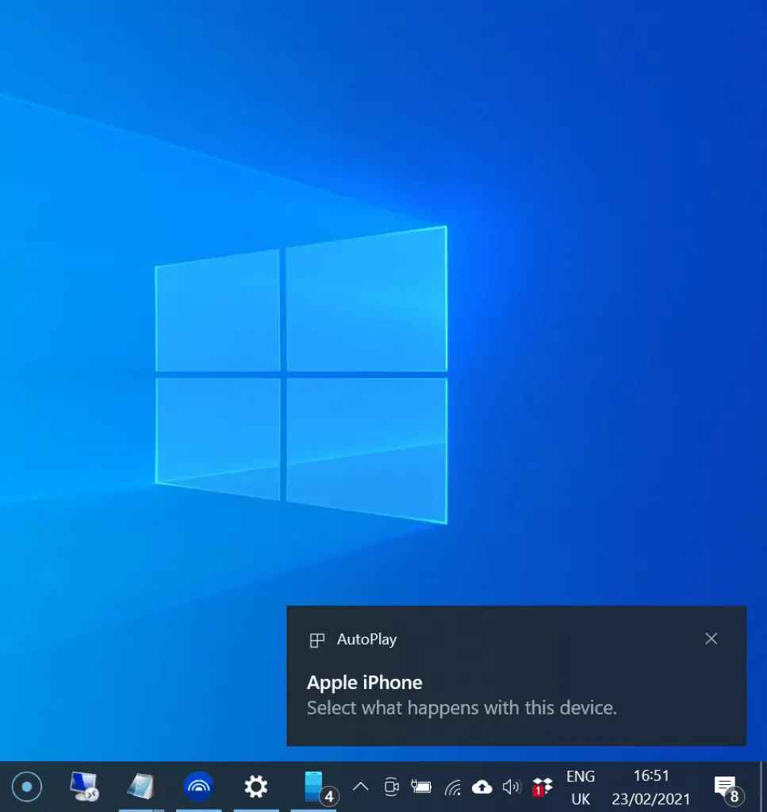The width and height of the screenshot is (767, 812).
Task: Open Your Phone app showing 4 notifications
Action: [x=313, y=787]
